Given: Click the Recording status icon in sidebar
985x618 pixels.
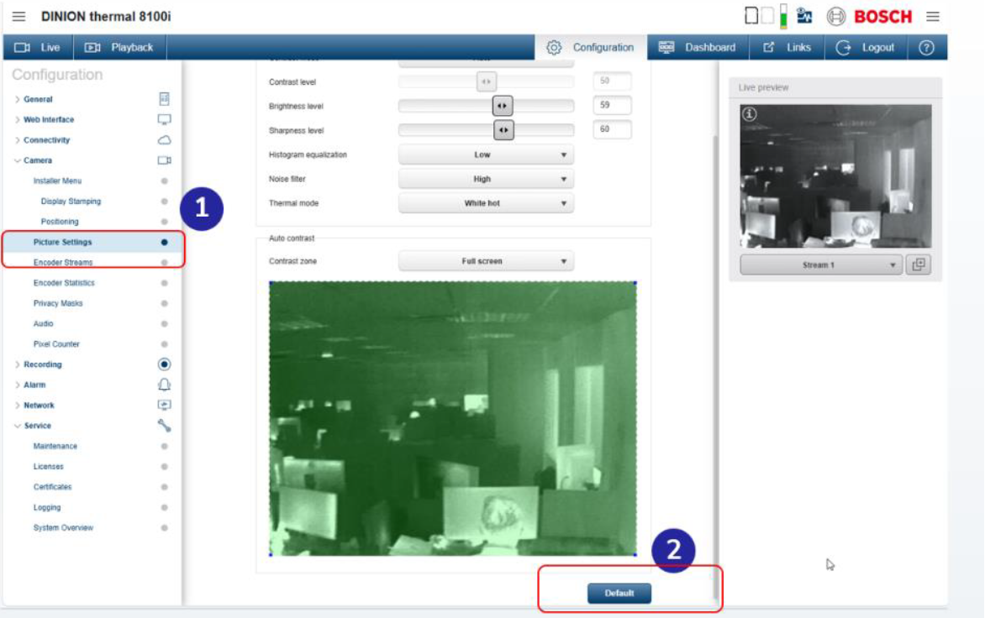Looking at the screenshot, I should 165,364.
